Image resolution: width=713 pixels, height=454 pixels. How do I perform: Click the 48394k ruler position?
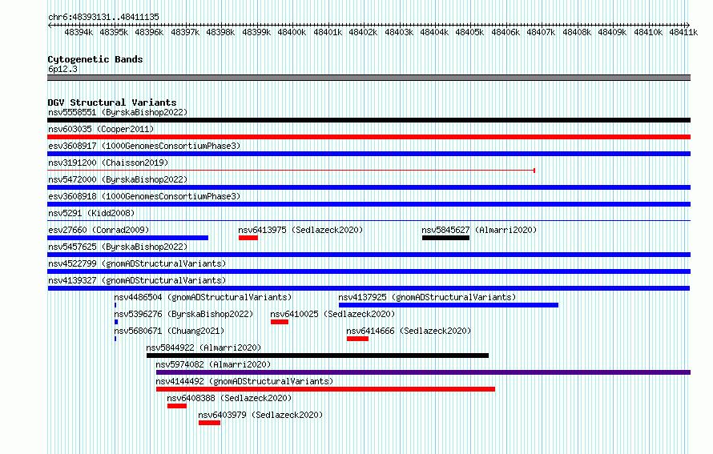[79, 32]
